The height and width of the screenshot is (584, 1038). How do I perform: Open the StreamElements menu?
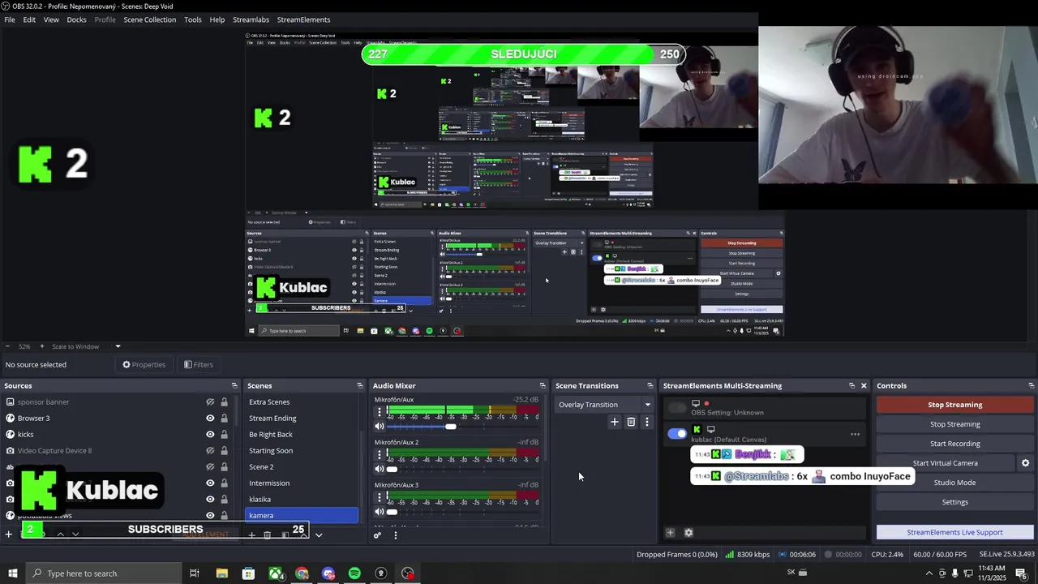pos(303,19)
